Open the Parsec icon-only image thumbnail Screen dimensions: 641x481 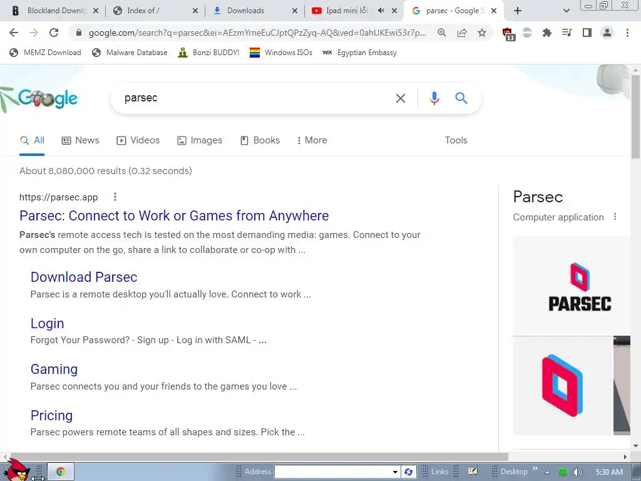563,386
